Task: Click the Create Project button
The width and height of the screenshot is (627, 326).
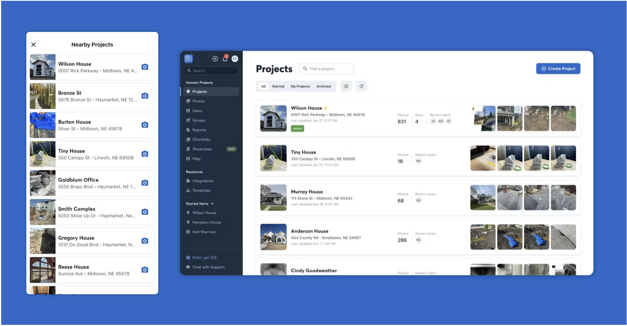Action: [x=558, y=69]
